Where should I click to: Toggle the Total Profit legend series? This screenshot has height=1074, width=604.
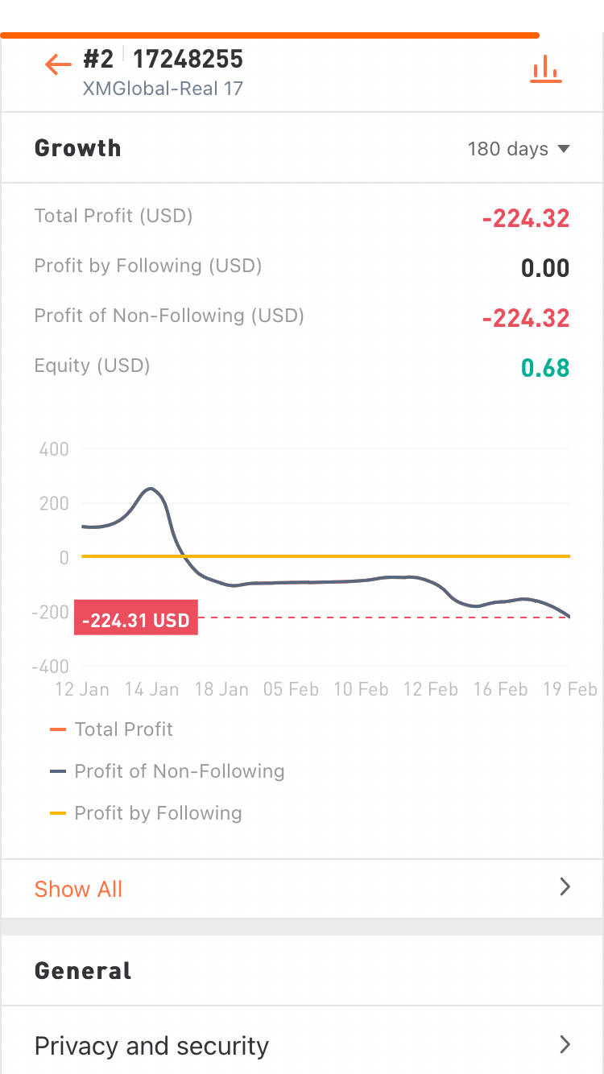coord(123,729)
